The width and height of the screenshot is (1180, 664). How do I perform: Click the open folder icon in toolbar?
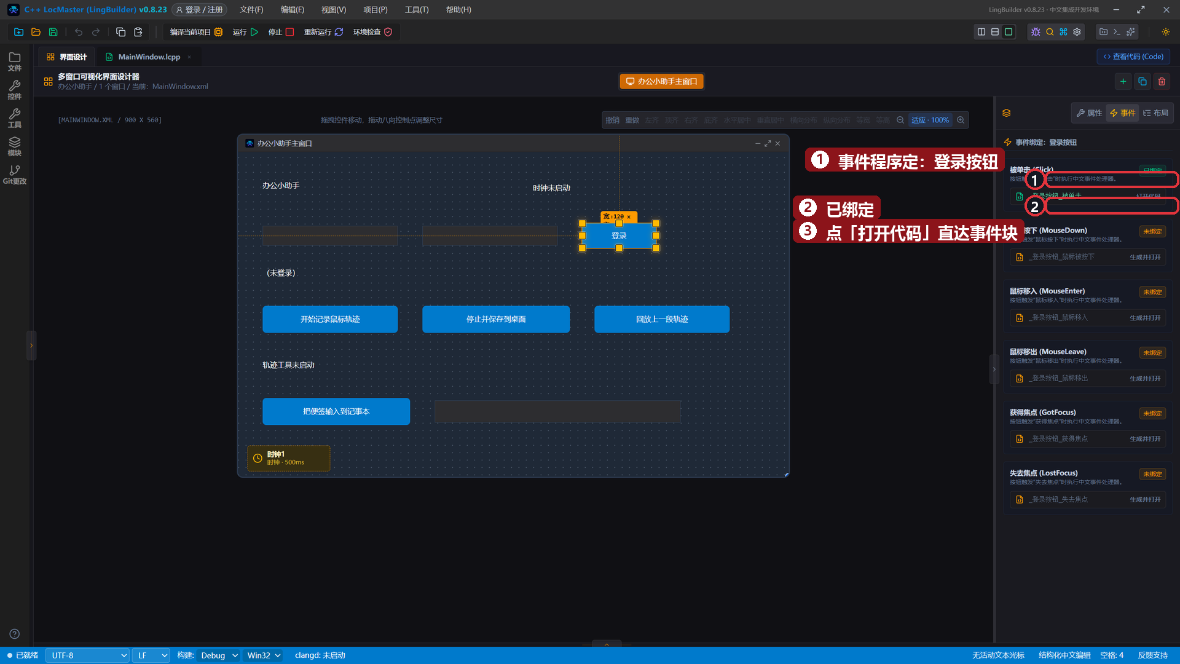(36, 32)
